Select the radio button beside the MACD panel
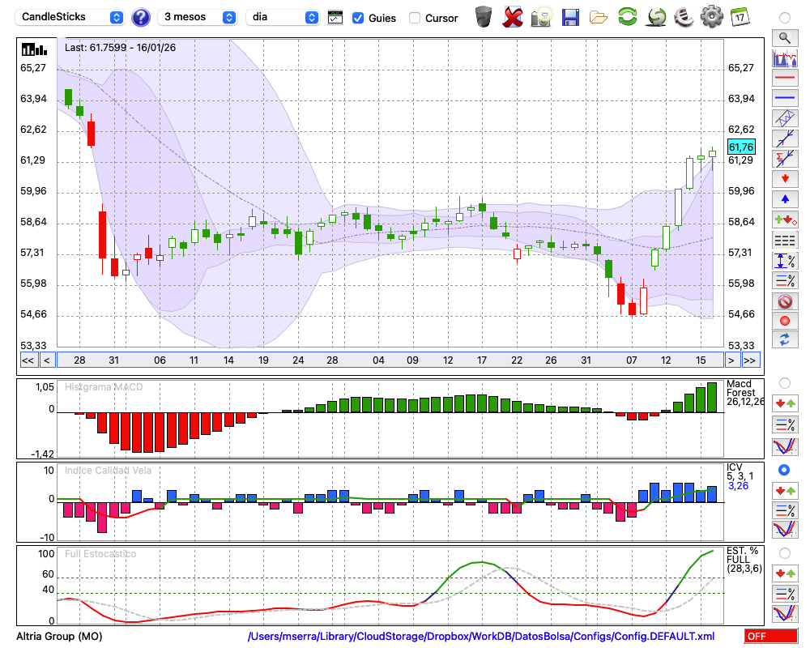The height and width of the screenshot is (648, 810). (784, 382)
